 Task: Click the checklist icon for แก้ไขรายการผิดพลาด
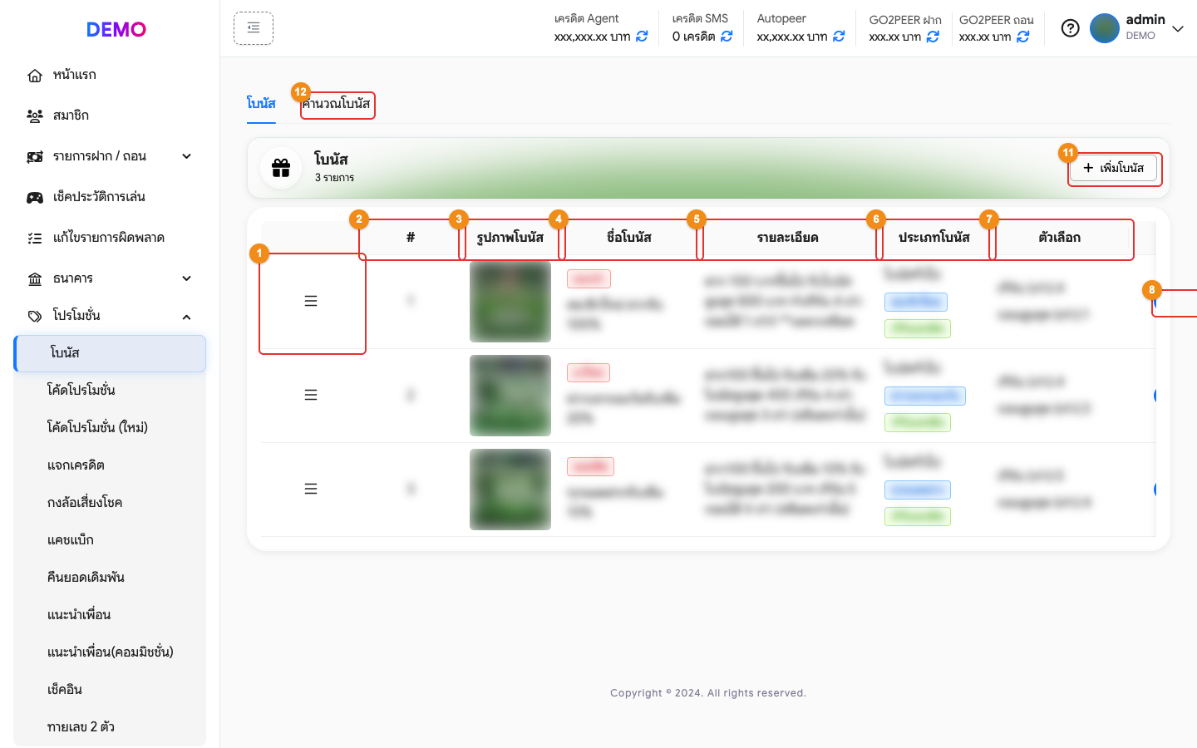[35, 239]
